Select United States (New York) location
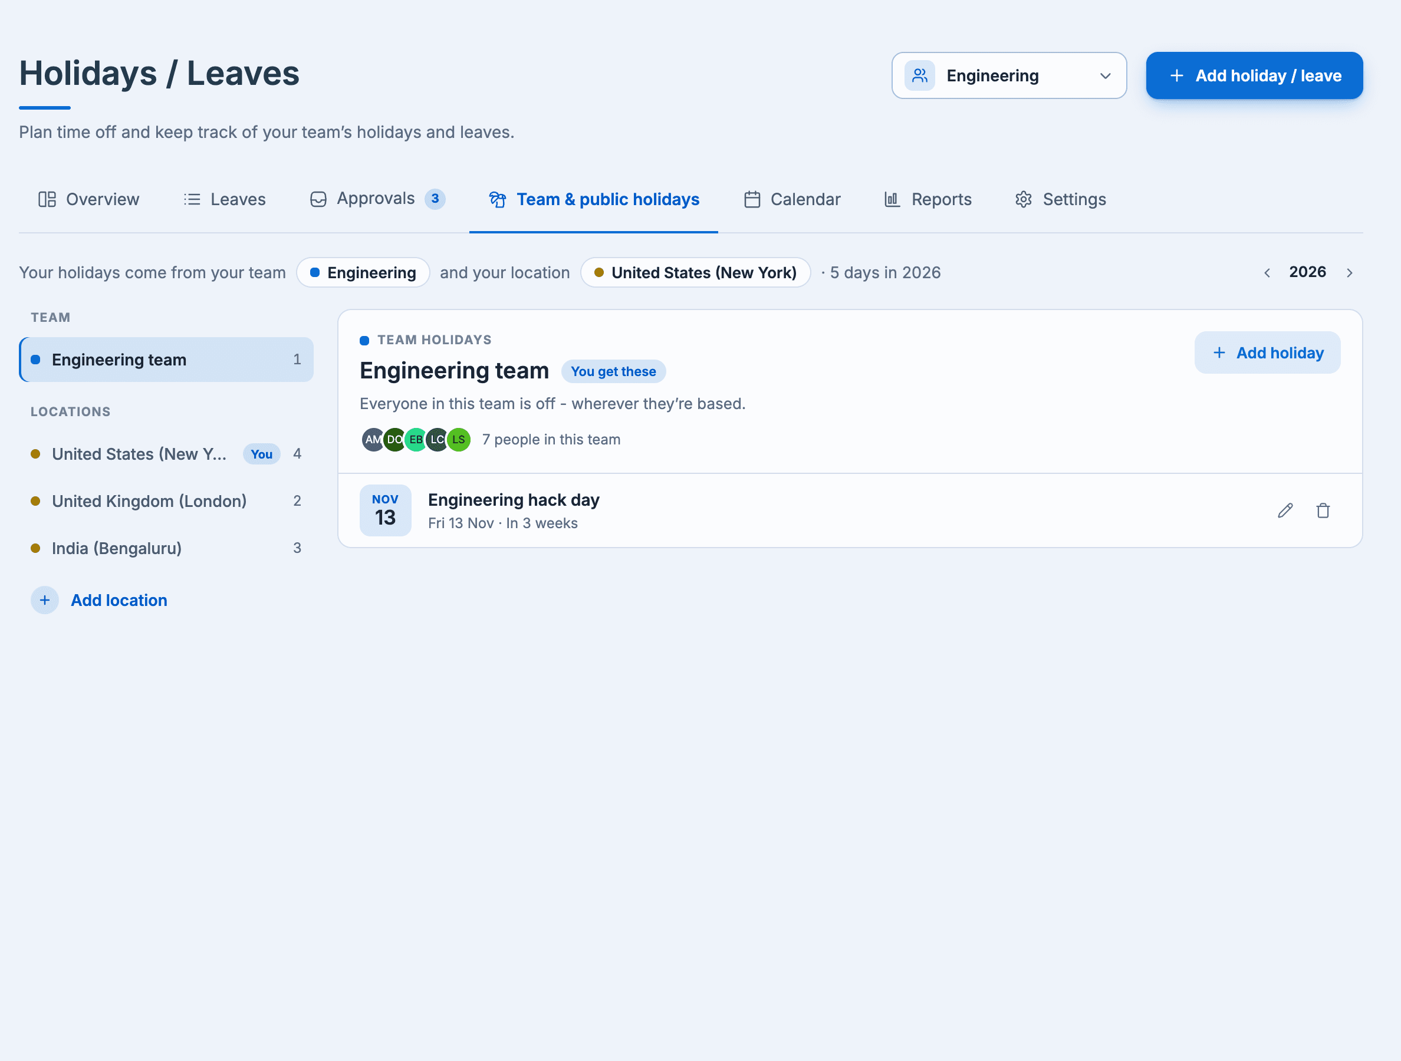Image resolution: width=1401 pixels, height=1061 pixels. click(x=166, y=454)
